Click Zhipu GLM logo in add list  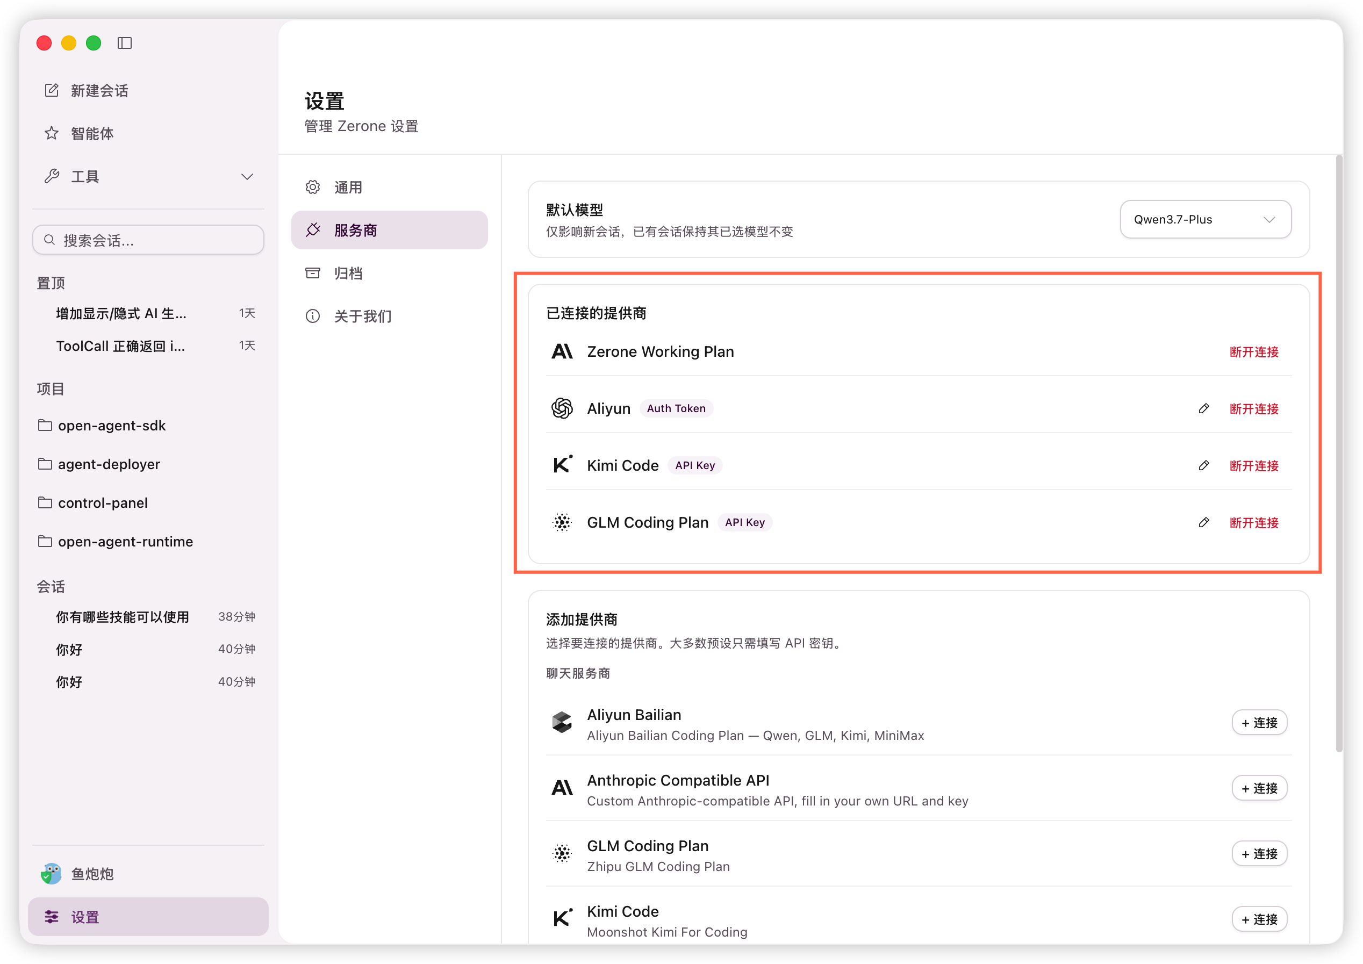click(x=562, y=854)
